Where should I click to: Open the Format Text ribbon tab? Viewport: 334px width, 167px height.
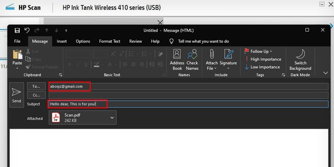(x=110, y=41)
